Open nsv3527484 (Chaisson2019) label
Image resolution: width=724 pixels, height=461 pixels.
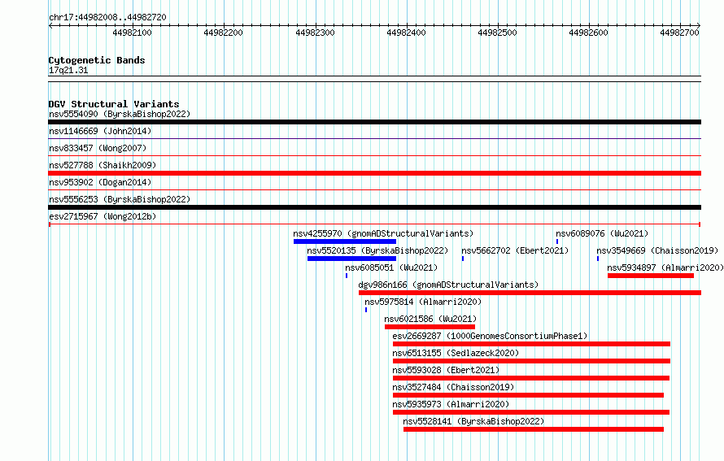pyautogui.click(x=453, y=387)
